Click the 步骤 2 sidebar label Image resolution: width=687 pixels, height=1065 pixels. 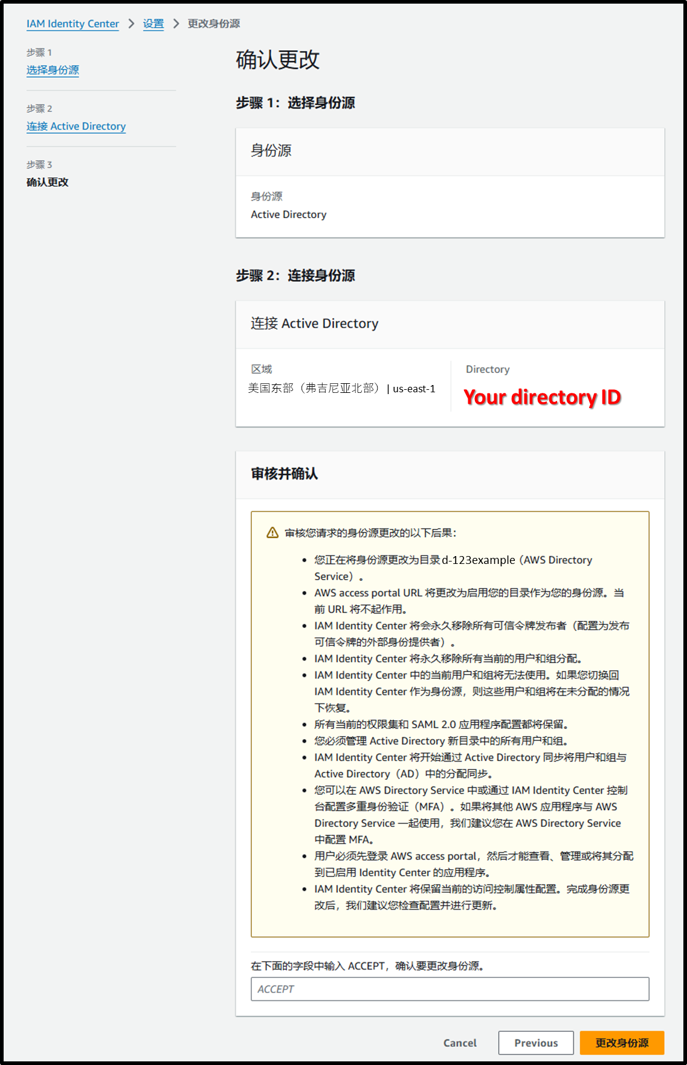[x=39, y=109]
